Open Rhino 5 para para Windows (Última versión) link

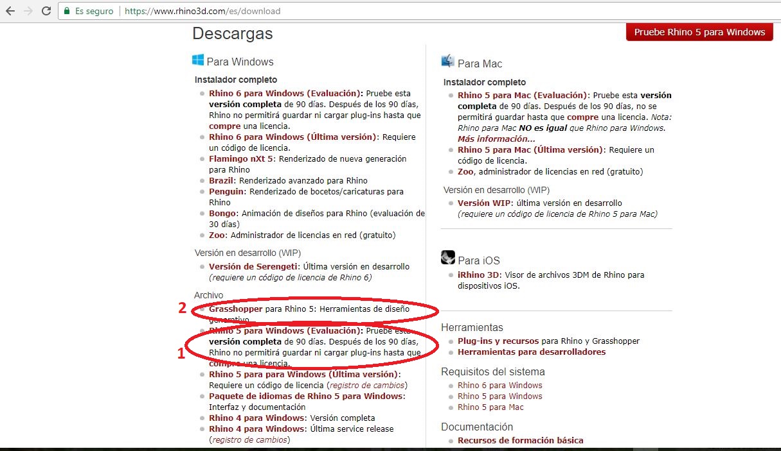pyautogui.click(x=305, y=374)
